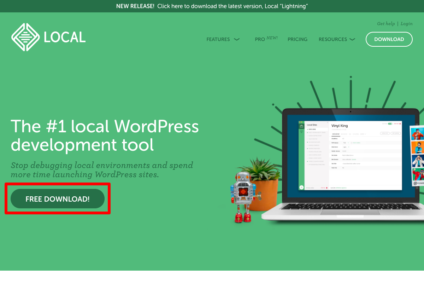Click the green plus button to add a new site
424x283 pixels.
(x=301, y=187)
